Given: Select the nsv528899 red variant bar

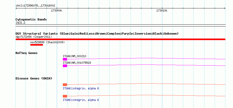Looking at the screenshot, I should coord(37,45).
